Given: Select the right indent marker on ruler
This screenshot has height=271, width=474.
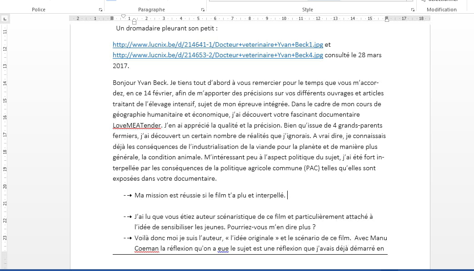Looking at the screenshot, I should tap(387, 20).
